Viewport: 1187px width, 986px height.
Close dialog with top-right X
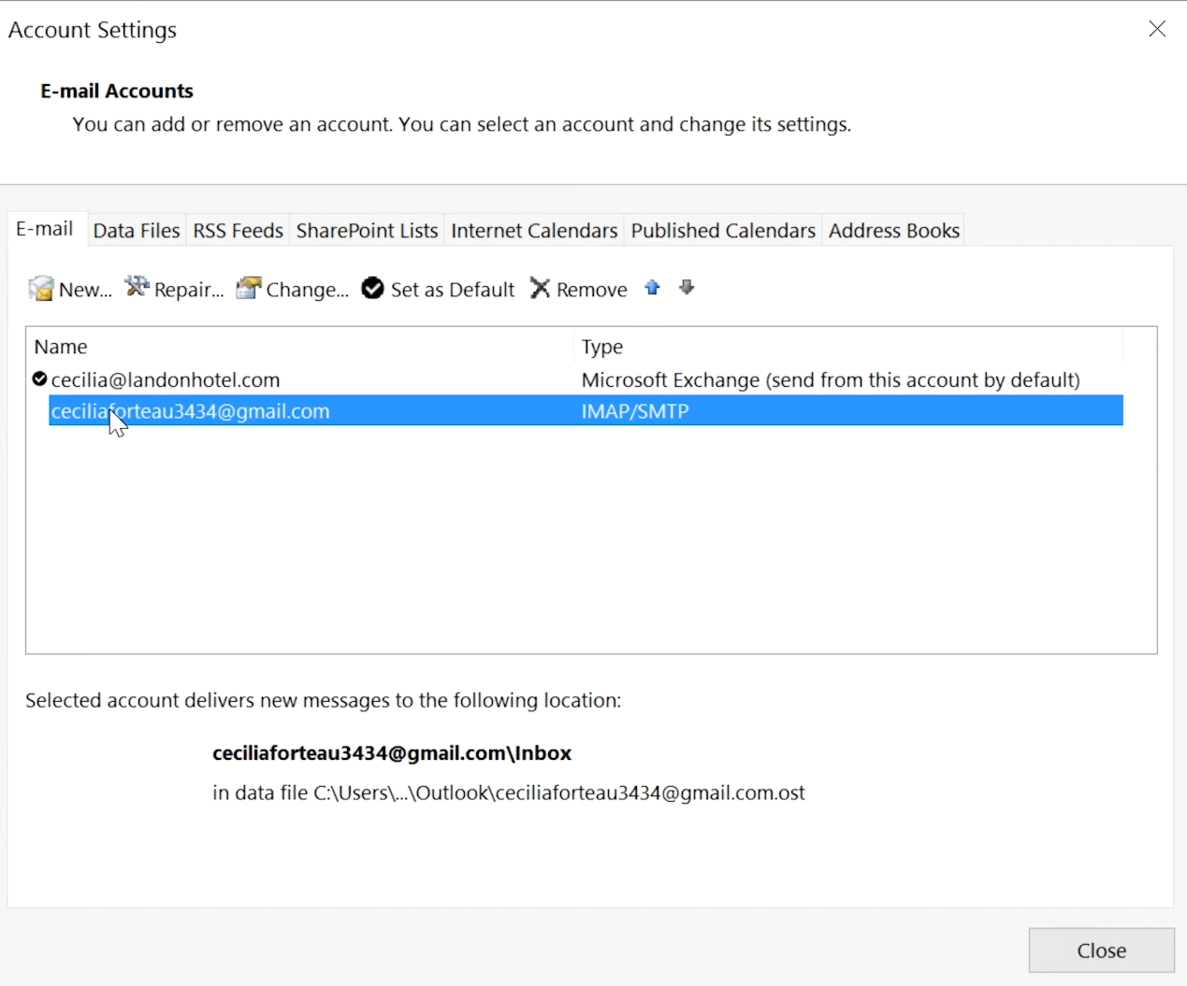coord(1157,29)
